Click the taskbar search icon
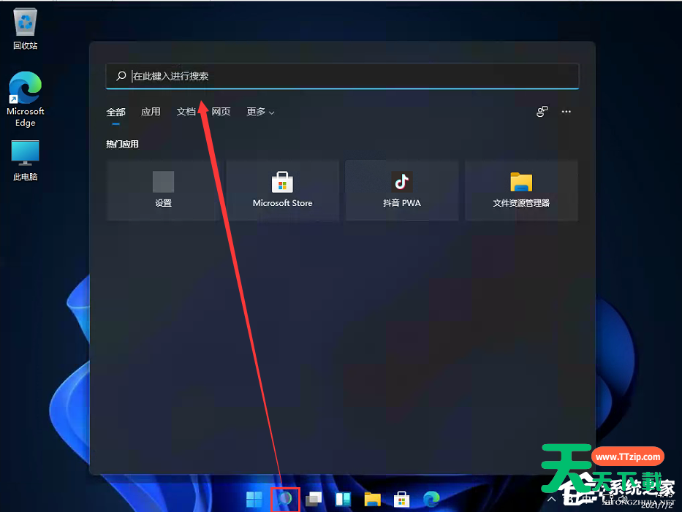Image resolution: width=682 pixels, height=512 pixels. tap(285, 500)
